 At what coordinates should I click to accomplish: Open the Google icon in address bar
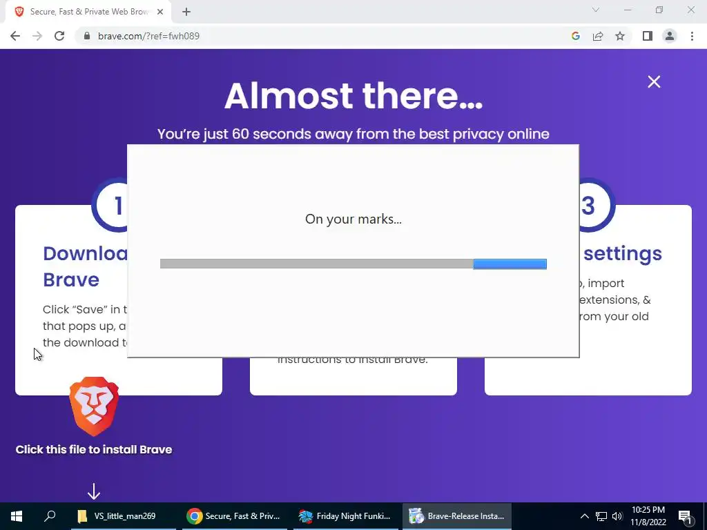point(575,36)
